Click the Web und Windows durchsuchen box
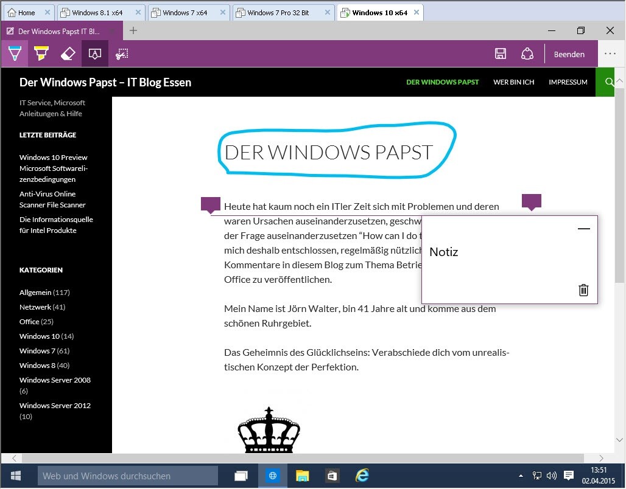Screen dimensions: 626x489 pos(128,476)
